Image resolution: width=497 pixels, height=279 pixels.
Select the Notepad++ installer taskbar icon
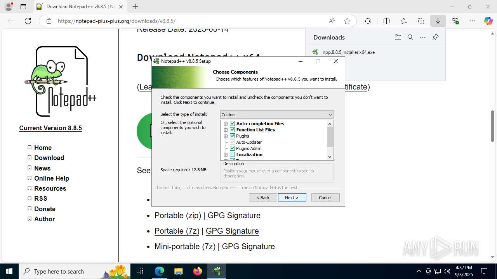217,271
